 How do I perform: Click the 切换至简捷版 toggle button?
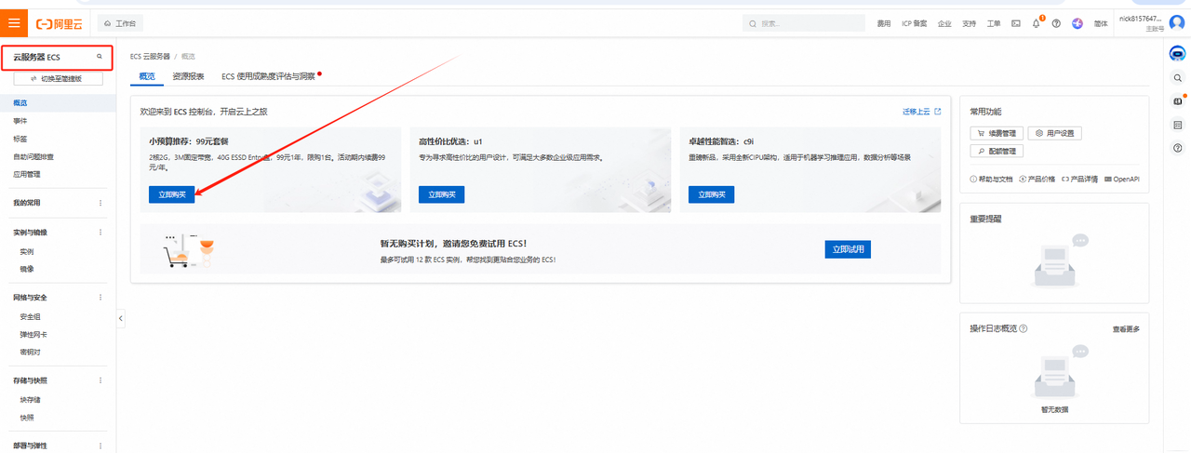[x=58, y=79]
